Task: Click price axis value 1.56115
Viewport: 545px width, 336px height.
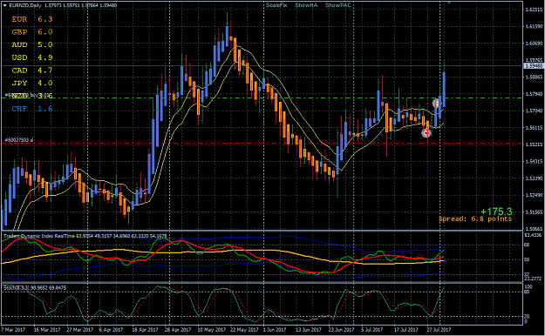Action: tap(534, 128)
